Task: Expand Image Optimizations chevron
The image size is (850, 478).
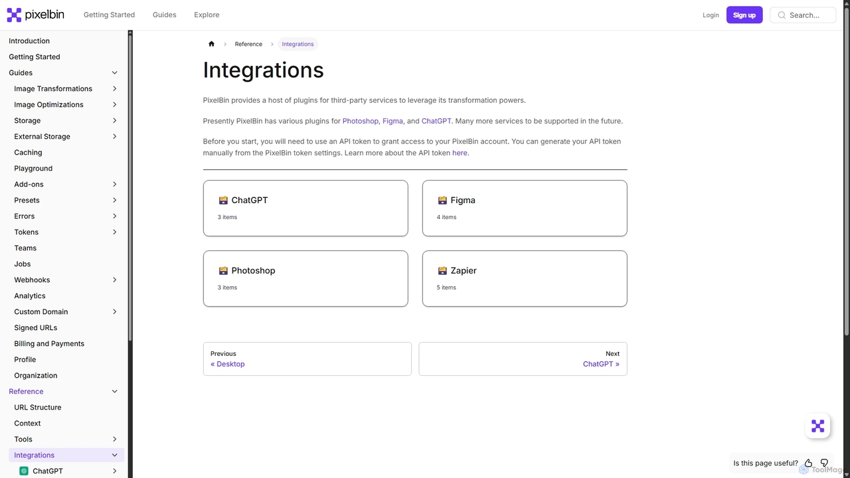Action: pyautogui.click(x=114, y=105)
